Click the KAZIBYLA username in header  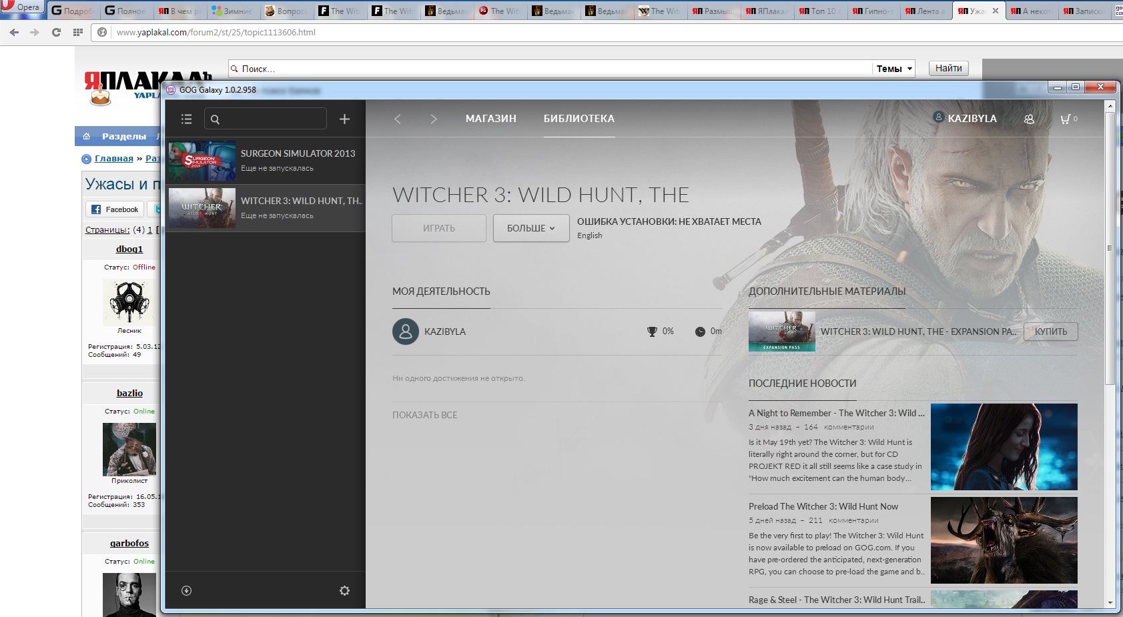(x=972, y=119)
